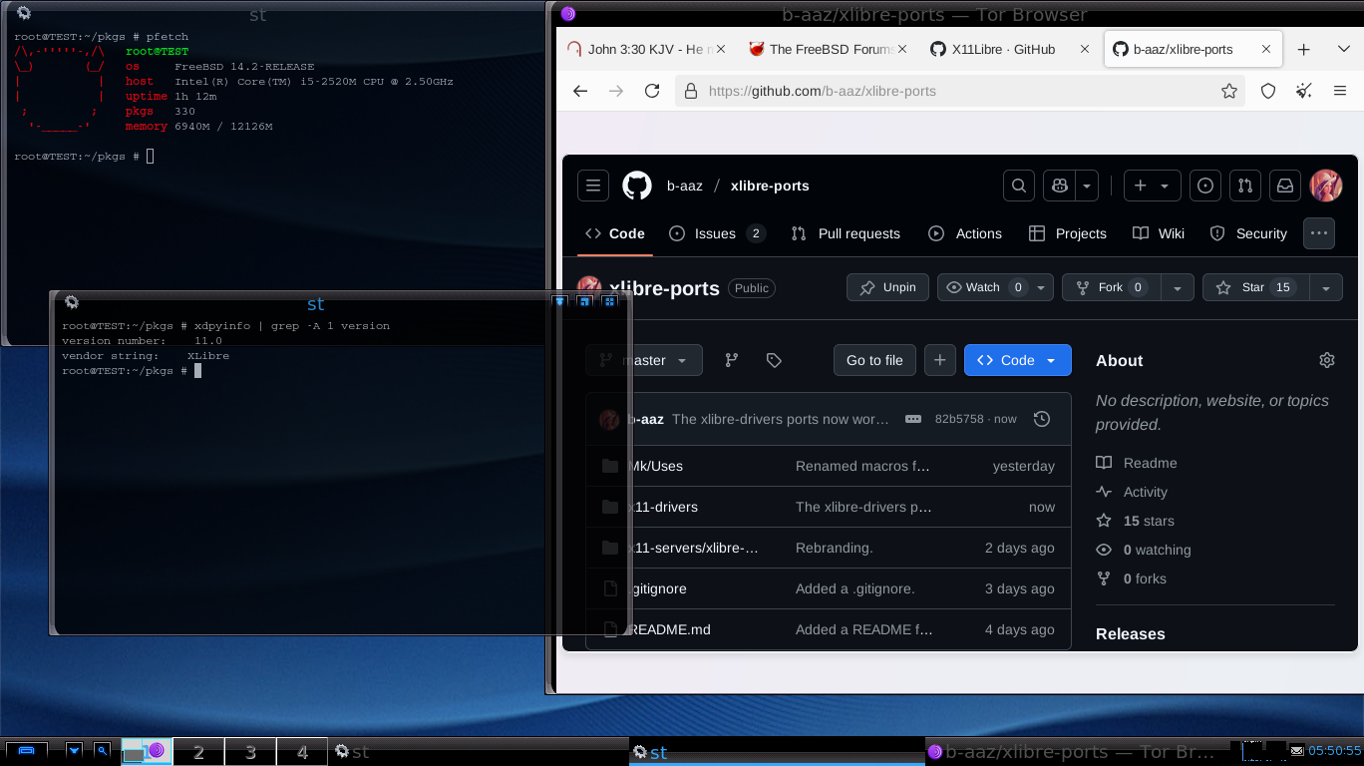This screenshot has width=1364, height=766.
Task: Expand the Fork options dropdown arrow
Action: [x=1178, y=287]
